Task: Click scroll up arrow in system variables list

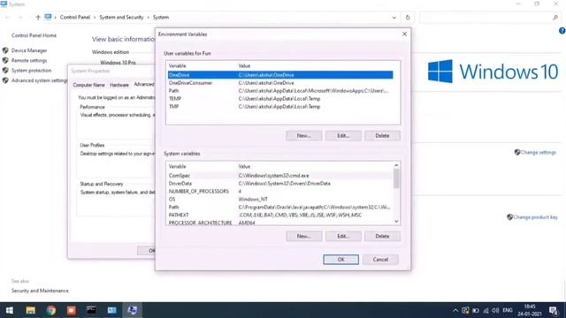Action: tap(396, 165)
